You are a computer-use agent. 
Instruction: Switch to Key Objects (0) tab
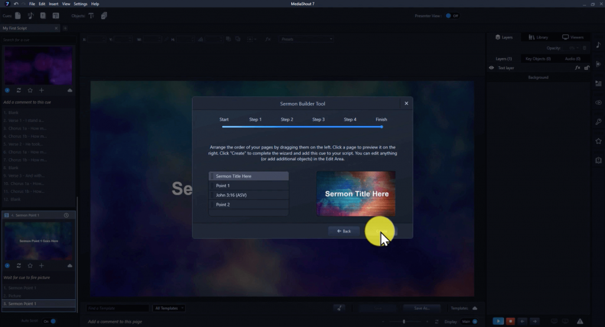(538, 59)
